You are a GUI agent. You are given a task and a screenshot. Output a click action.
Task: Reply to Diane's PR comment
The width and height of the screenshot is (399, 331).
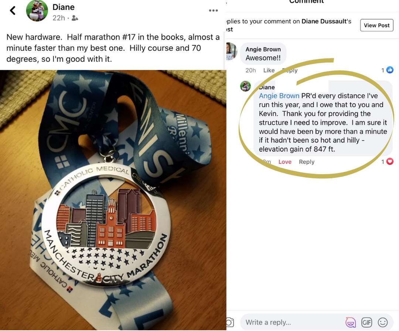pyautogui.click(x=307, y=162)
